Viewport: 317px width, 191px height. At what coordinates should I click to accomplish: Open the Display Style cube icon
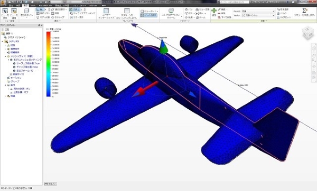26,11
